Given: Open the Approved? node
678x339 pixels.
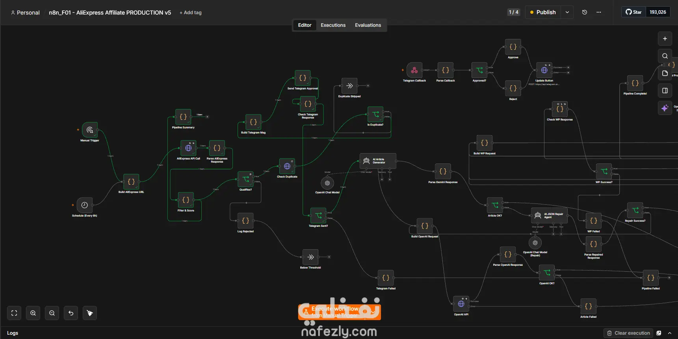Looking at the screenshot, I should coord(479,70).
